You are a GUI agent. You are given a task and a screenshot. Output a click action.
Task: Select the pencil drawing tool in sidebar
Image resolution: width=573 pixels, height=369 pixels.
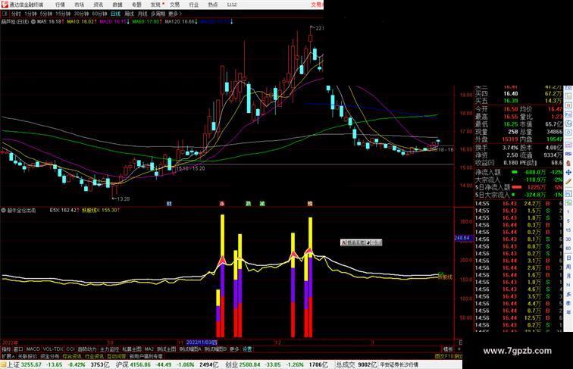pos(568,181)
